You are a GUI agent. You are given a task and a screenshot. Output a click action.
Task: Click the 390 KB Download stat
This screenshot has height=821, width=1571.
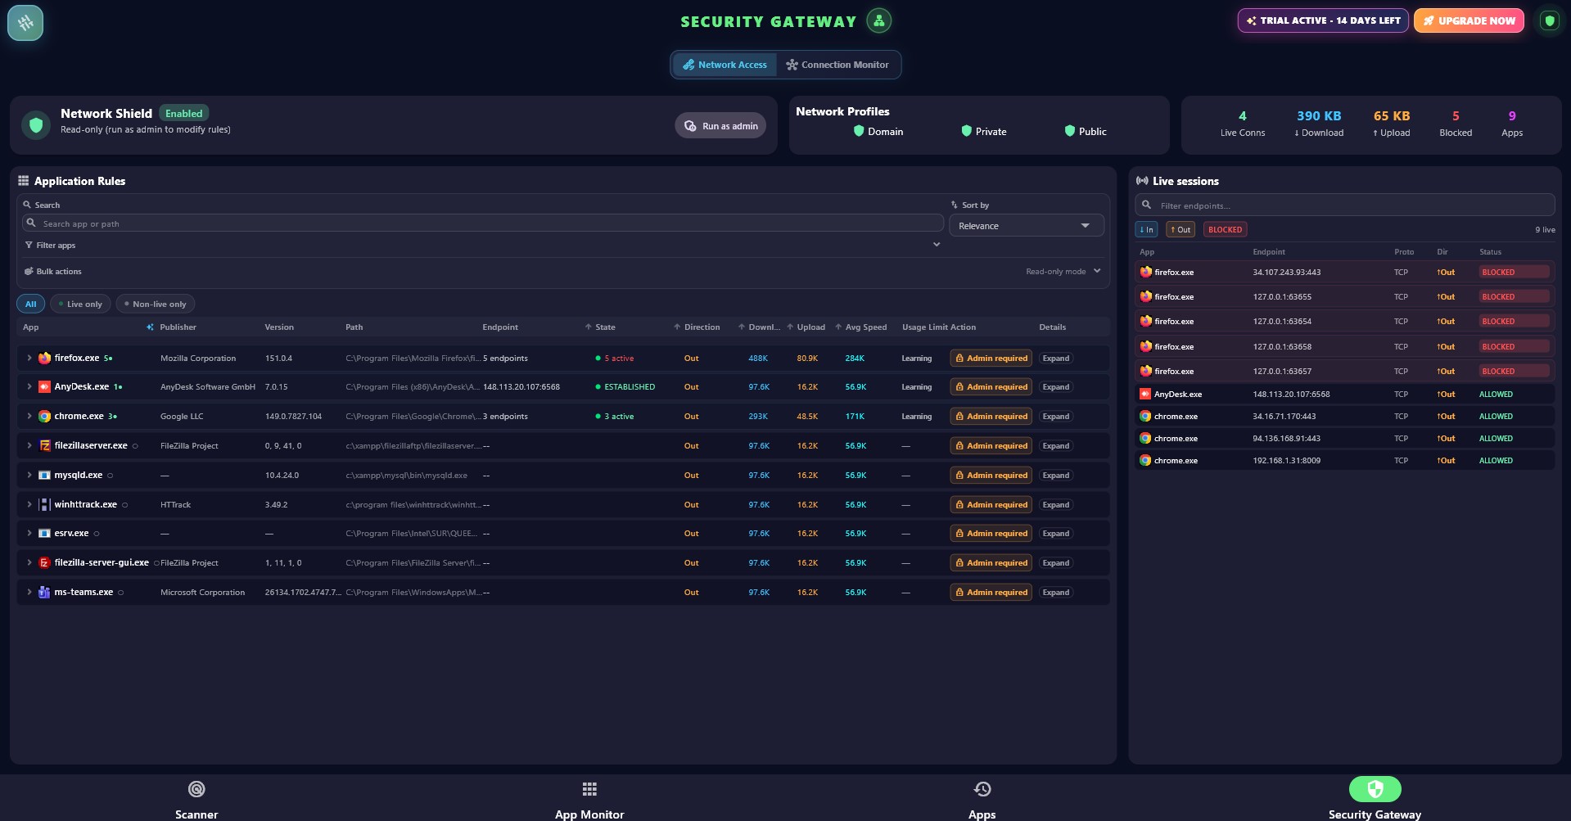click(1319, 124)
